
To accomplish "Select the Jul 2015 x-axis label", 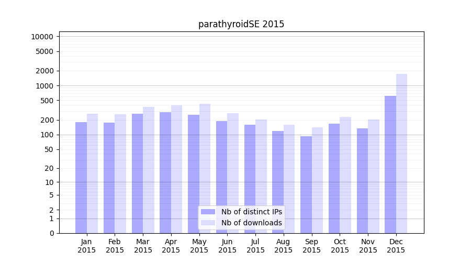I will pyautogui.click(x=255, y=246).
